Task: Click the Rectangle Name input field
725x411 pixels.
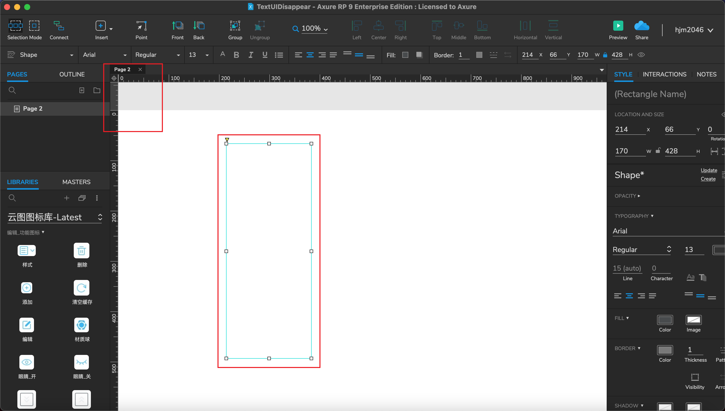Action: (650, 94)
